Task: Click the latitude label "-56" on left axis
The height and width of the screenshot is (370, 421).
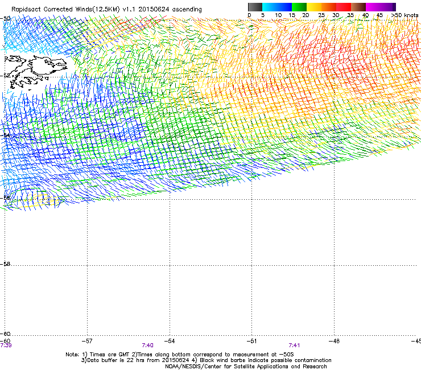Action: 5,198
